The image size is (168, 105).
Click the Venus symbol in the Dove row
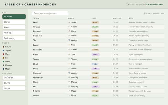point(69,69)
